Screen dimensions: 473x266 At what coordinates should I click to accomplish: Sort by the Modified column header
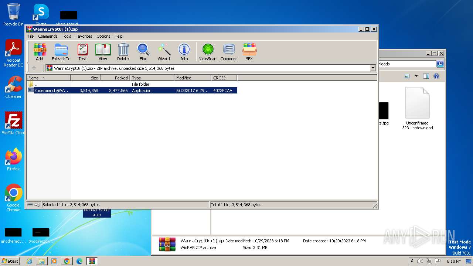(193, 78)
